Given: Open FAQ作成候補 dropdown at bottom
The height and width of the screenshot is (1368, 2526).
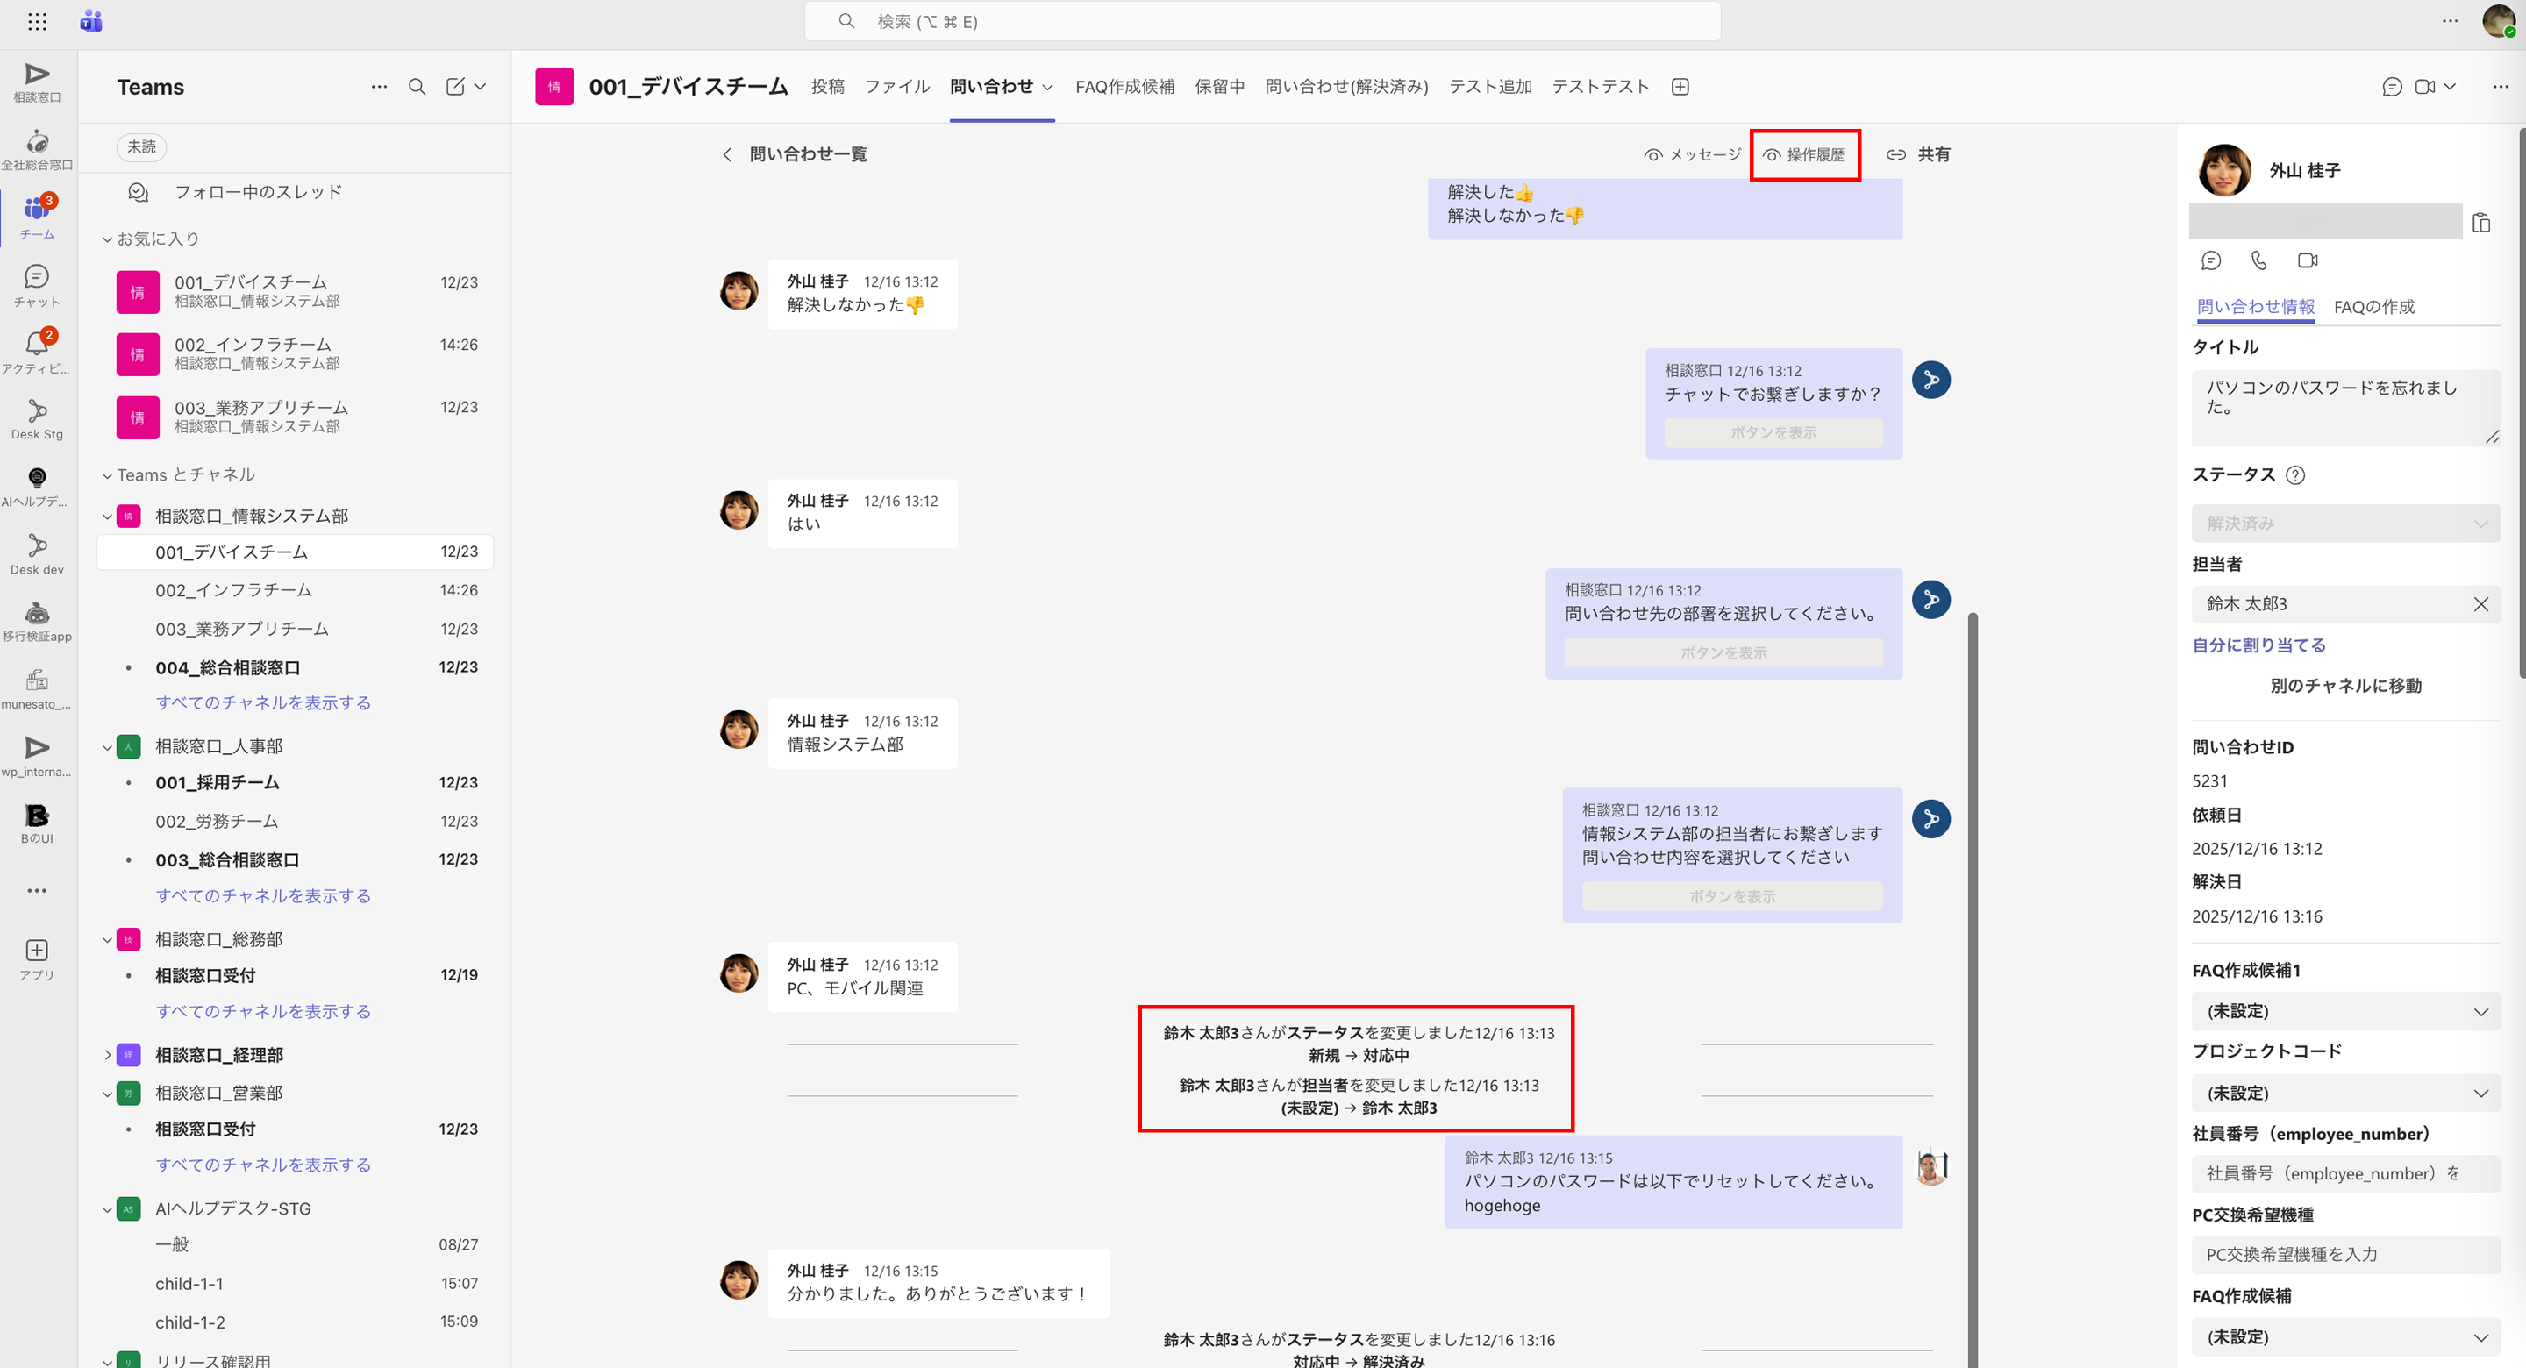Looking at the screenshot, I should 2345,1336.
